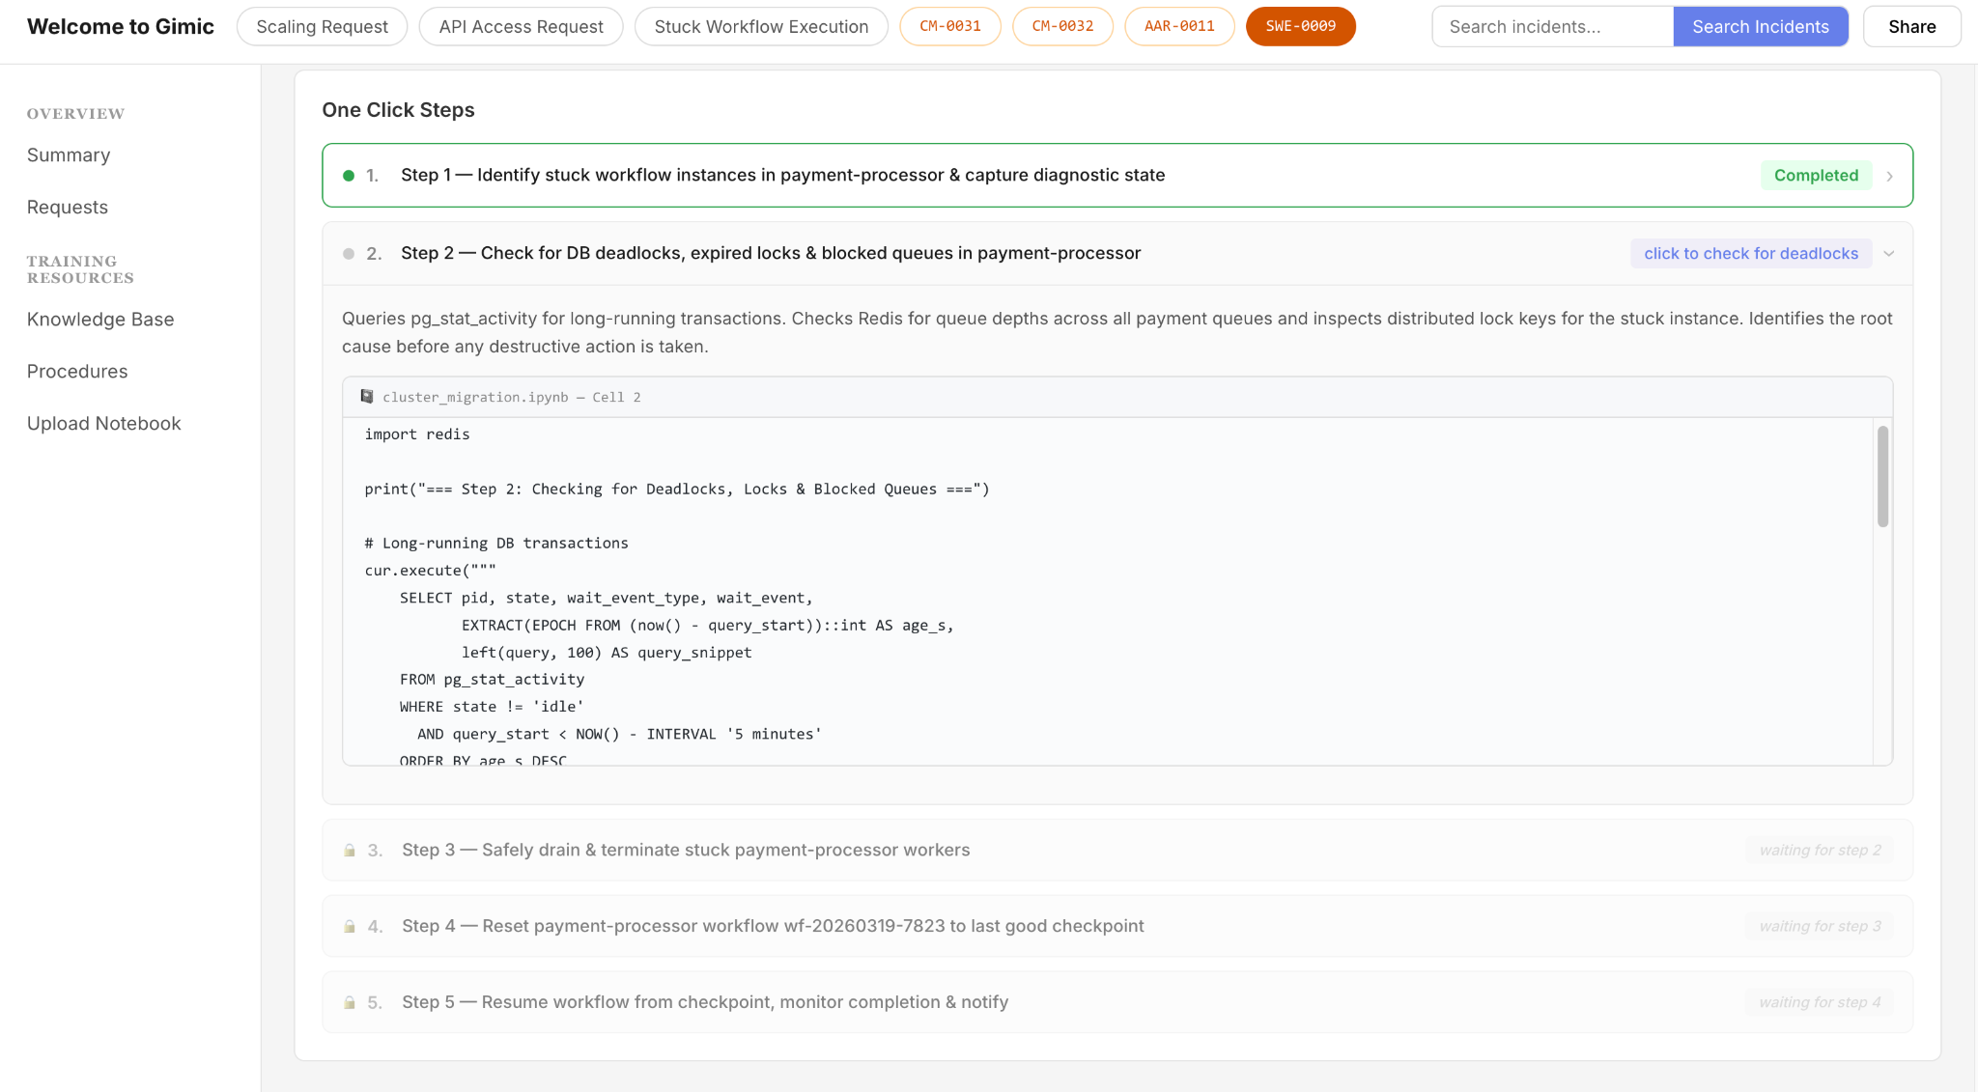
Task: Open the API Access Request tab
Action: pyautogui.click(x=521, y=27)
